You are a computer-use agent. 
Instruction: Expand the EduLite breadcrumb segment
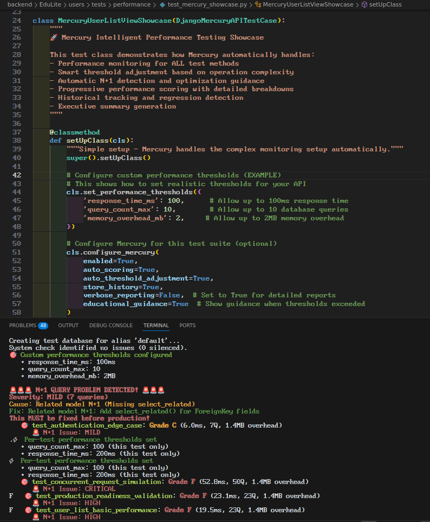50,5
